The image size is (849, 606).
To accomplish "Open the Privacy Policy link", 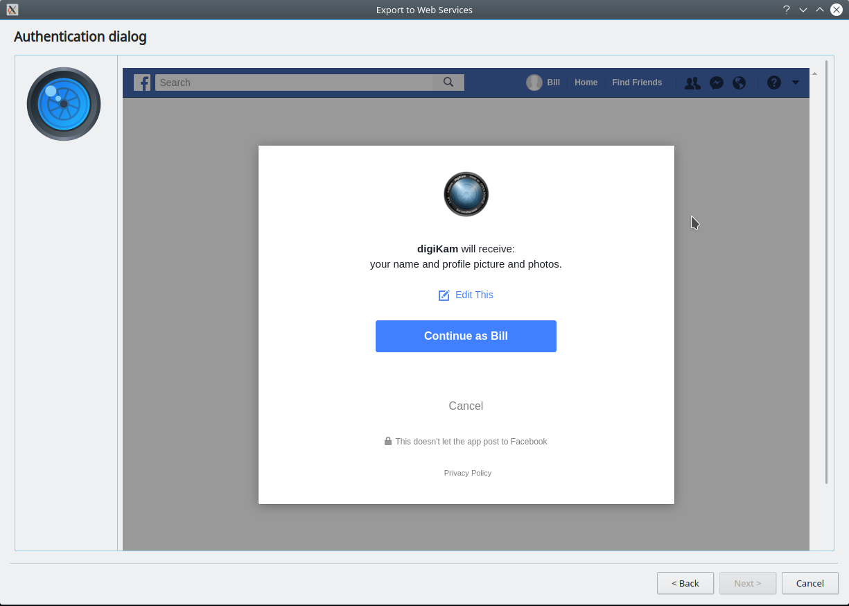I will coord(468,473).
